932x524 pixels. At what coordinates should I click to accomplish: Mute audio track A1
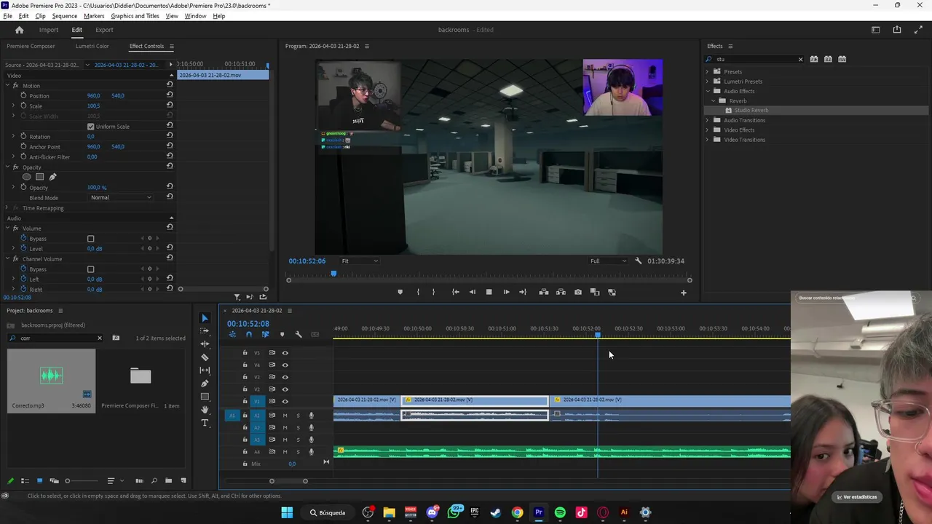tap(285, 416)
